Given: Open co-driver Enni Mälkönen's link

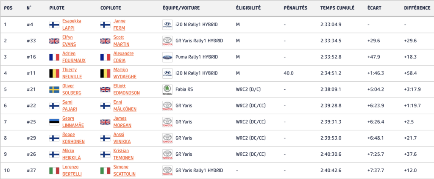Looking at the screenshot, I should click(x=125, y=105).
